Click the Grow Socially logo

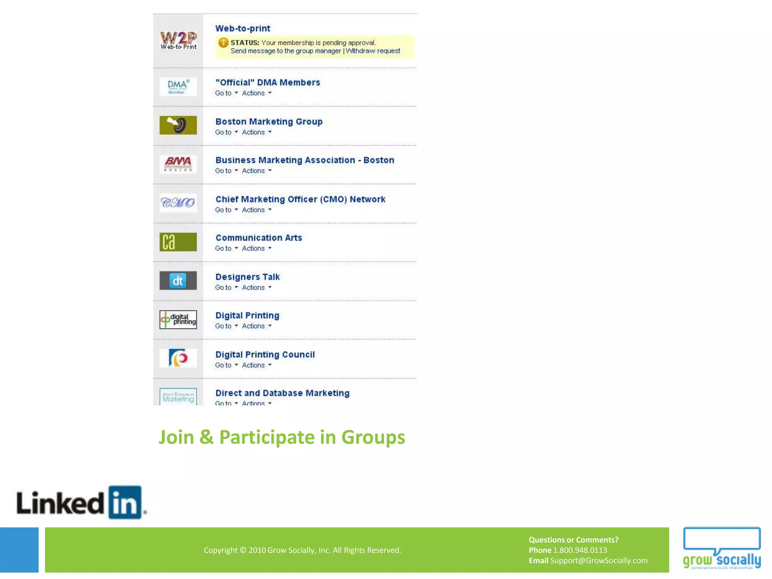click(721, 549)
